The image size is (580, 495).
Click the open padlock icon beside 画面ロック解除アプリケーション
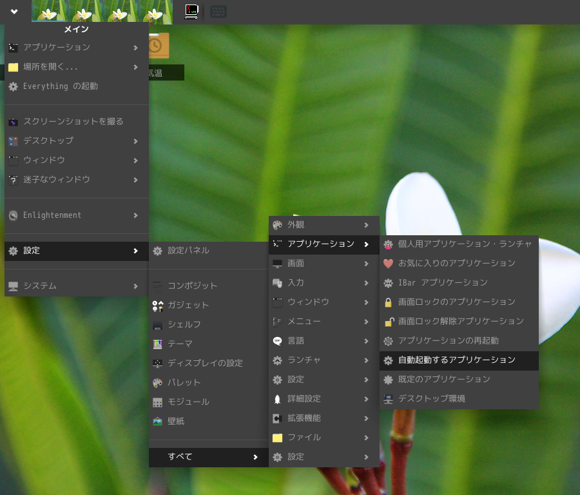389,322
